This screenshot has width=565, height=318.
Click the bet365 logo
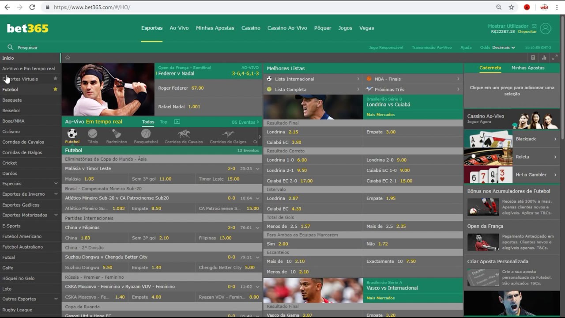tap(27, 28)
